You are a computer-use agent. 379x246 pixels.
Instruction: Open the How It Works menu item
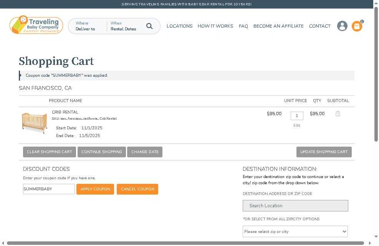point(215,26)
